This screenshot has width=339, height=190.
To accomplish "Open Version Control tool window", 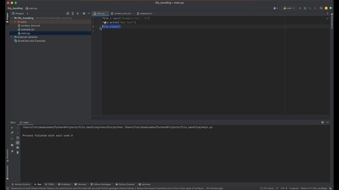I will [21, 184].
